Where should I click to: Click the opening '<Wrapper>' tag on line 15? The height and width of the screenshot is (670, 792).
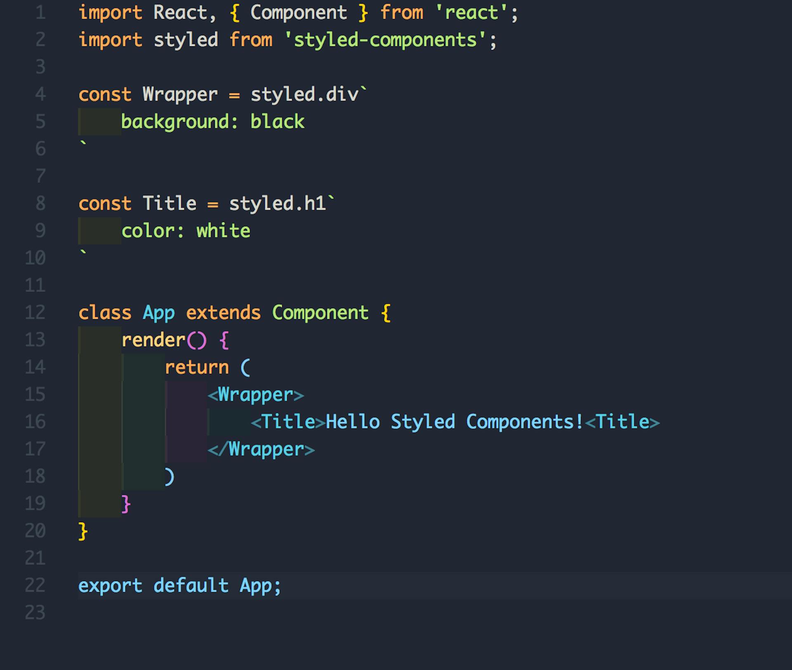point(256,394)
